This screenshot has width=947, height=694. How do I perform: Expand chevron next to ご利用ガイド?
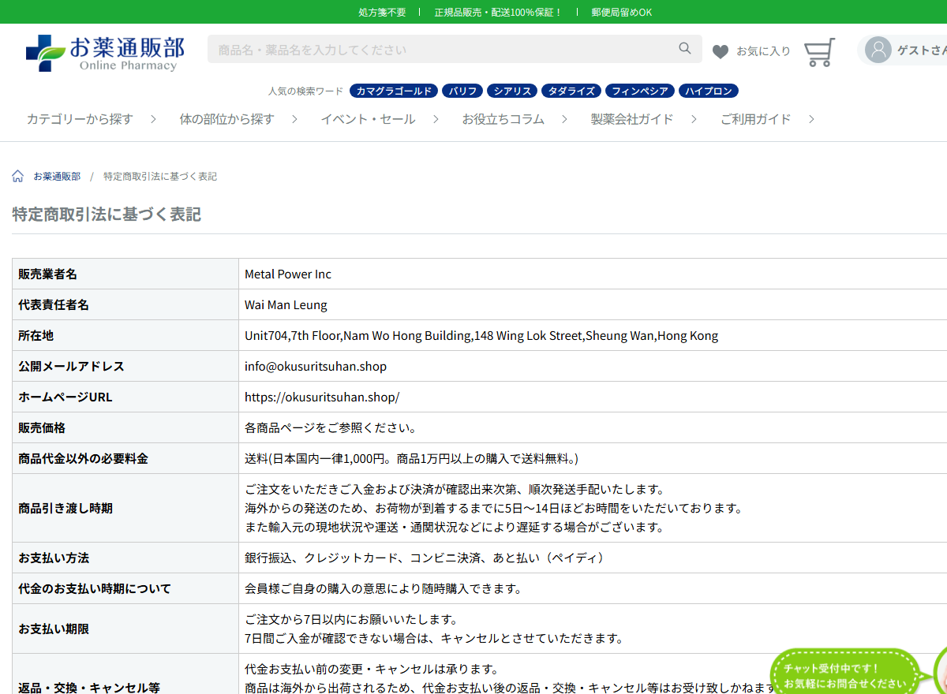click(811, 119)
